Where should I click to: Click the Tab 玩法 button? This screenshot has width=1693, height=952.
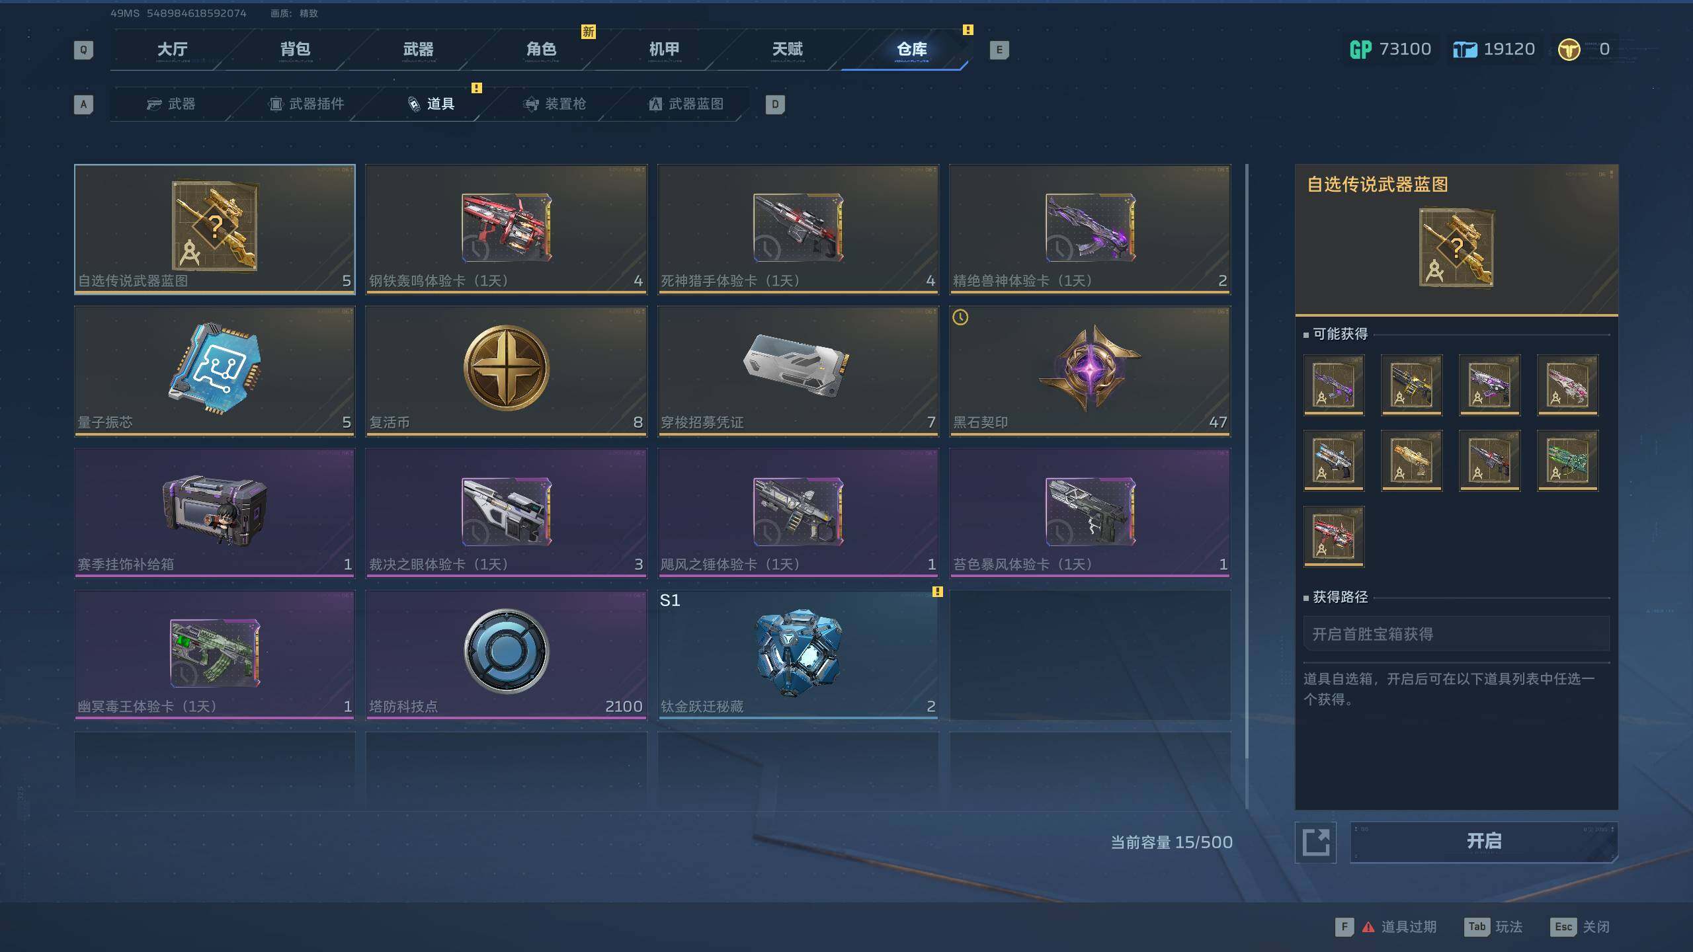click(x=1493, y=927)
